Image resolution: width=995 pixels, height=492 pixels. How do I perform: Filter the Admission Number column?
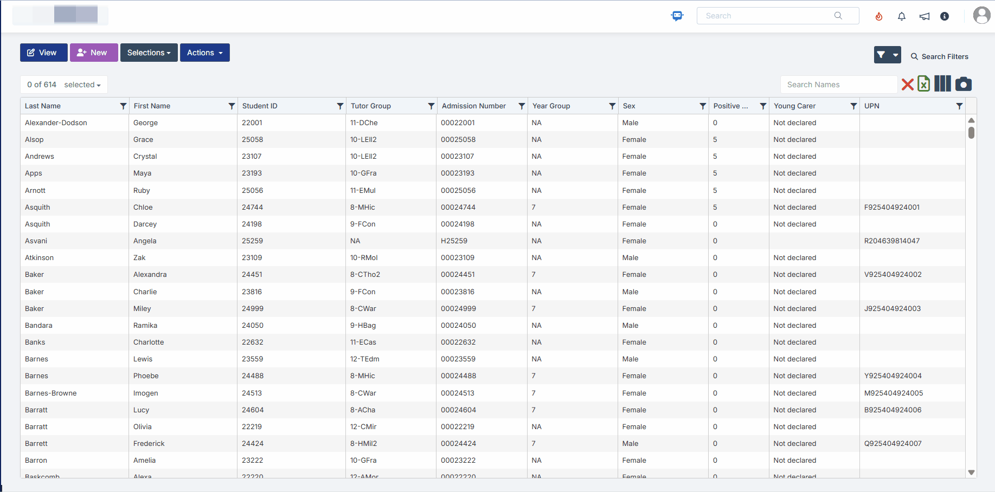pos(522,106)
